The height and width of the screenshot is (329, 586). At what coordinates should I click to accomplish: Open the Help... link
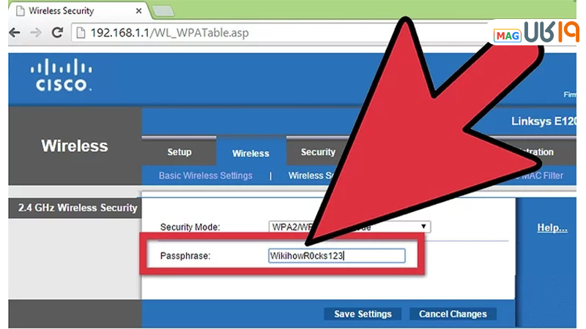coord(552,227)
